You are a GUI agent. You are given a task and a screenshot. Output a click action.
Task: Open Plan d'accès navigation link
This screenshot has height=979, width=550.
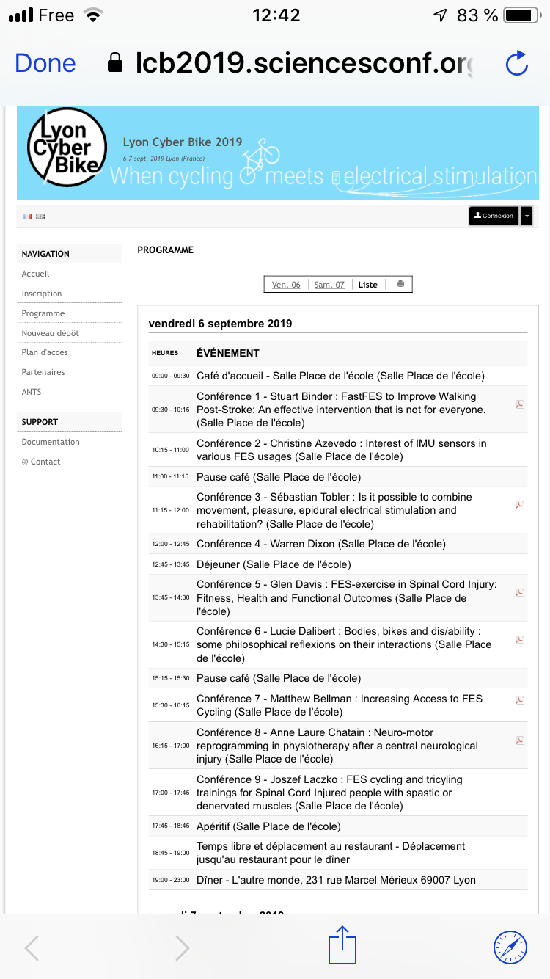pos(45,352)
